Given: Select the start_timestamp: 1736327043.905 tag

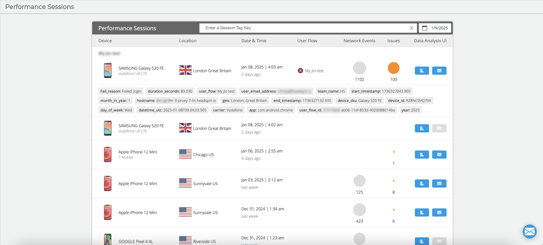Looking at the screenshot, I should coord(381,91).
